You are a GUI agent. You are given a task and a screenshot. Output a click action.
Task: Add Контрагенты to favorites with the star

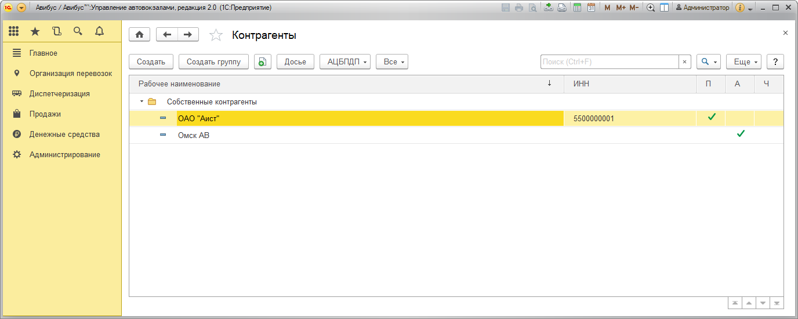(x=216, y=35)
